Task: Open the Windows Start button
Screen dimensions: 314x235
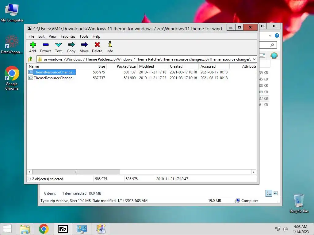Action: click(7, 229)
